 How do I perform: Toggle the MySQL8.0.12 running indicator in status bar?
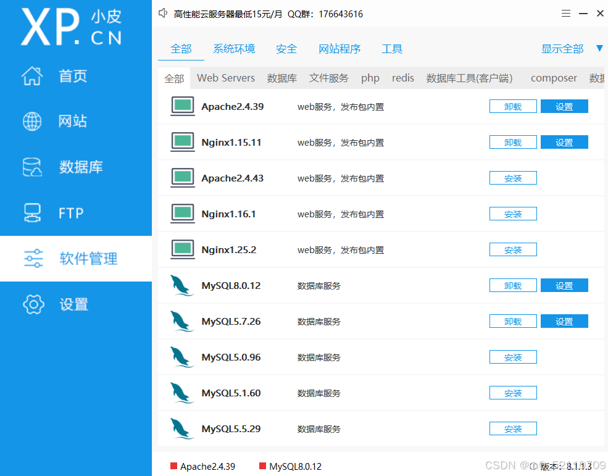[x=262, y=466]
